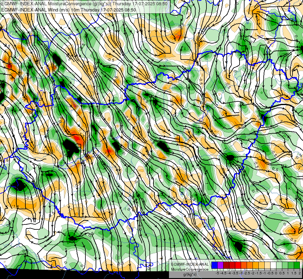303x279 pixels.
Task: Pick the palest green swatch between 0 and 0.5
Action: (x=279, y=265)
